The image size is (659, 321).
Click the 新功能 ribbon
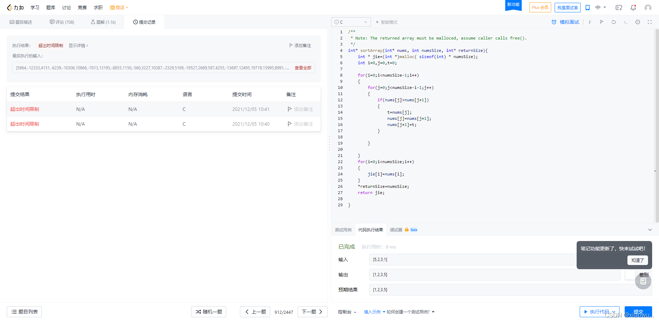(x=513, y=5)
